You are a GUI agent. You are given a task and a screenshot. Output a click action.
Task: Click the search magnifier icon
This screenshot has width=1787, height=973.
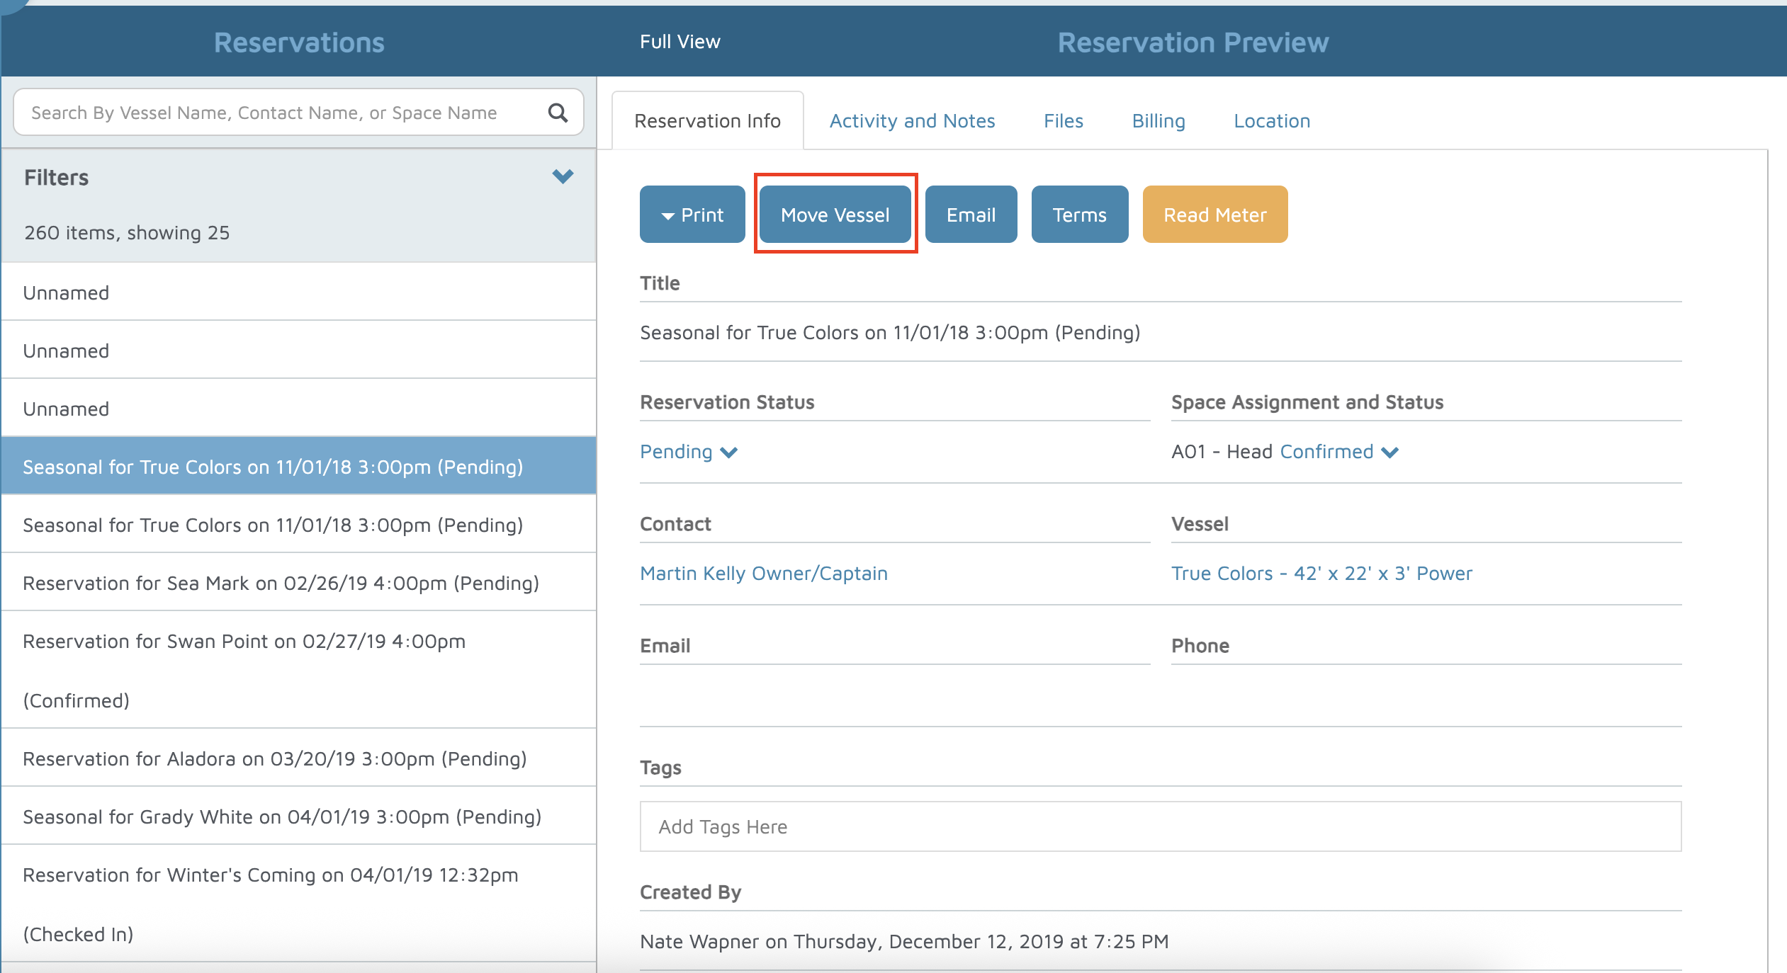pyautogui.click(x=558, y=113)
